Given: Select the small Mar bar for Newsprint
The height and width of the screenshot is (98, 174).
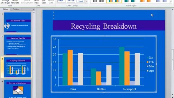Looking at the screenshot, I should click(x=132, y=83).
